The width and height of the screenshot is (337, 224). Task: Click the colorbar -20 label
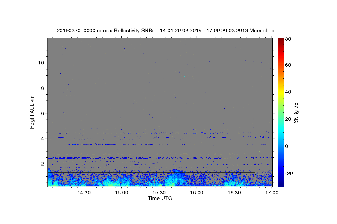(x=289, y=173)
